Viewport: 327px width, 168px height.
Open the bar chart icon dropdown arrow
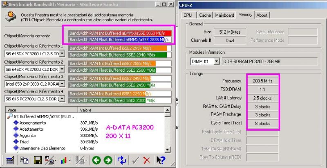[69, 161]
